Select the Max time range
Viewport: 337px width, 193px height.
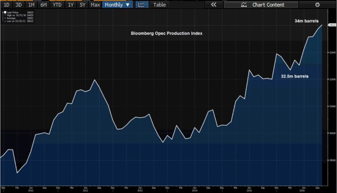tap(95, 5)
